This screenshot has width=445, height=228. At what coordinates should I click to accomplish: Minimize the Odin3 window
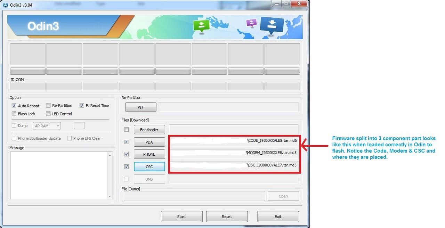(x=277, y=3)
